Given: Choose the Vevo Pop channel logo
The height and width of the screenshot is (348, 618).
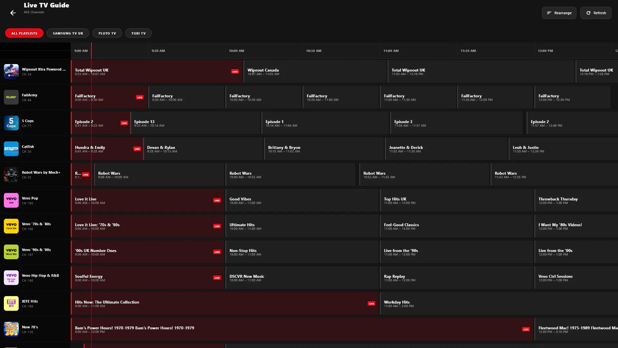Looking at the screenshot, I should pyautogui.click(x=11, y=200).
